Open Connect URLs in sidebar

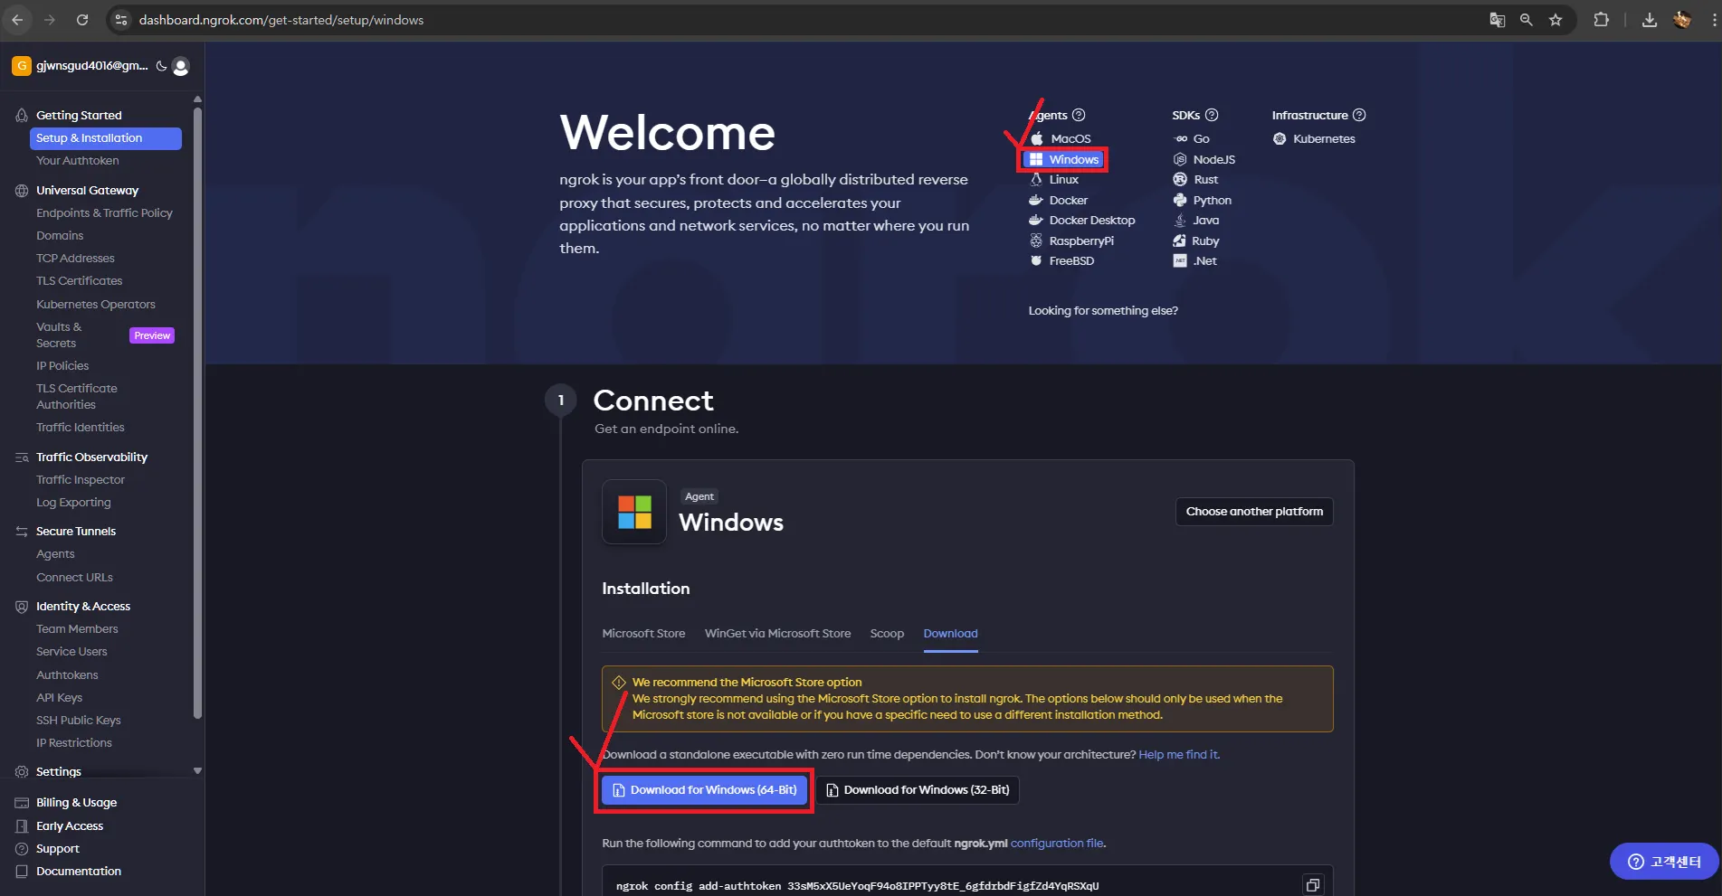point(74,577)
